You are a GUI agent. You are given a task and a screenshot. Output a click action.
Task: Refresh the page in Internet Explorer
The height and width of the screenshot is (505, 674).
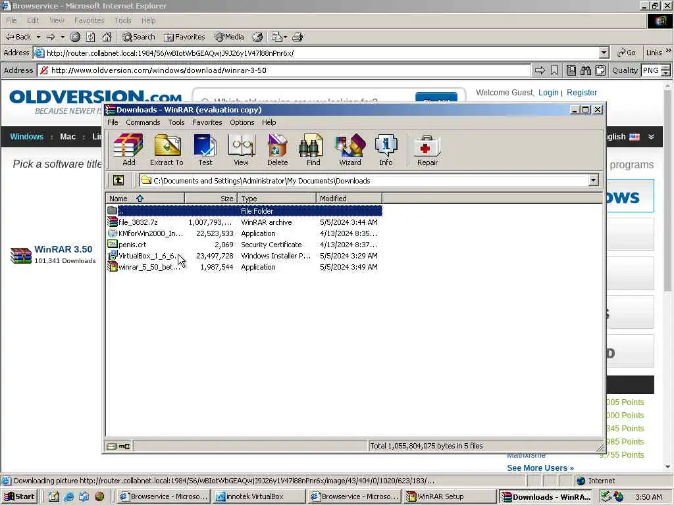click(x=90, y=37)
